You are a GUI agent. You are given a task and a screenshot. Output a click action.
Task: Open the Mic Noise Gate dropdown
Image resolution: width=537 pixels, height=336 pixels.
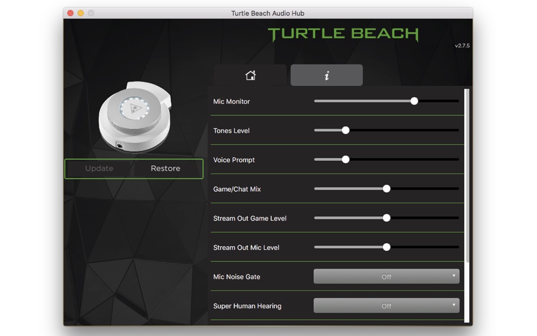tap(386, 277)
